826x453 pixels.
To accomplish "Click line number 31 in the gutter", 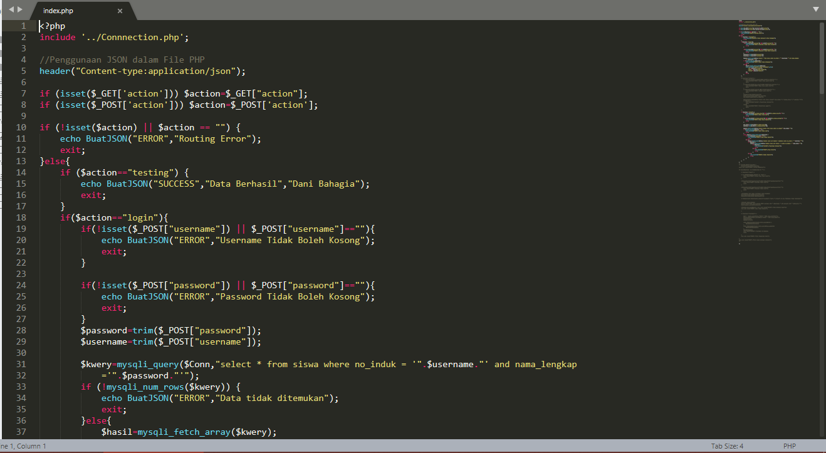I will 21,364.
